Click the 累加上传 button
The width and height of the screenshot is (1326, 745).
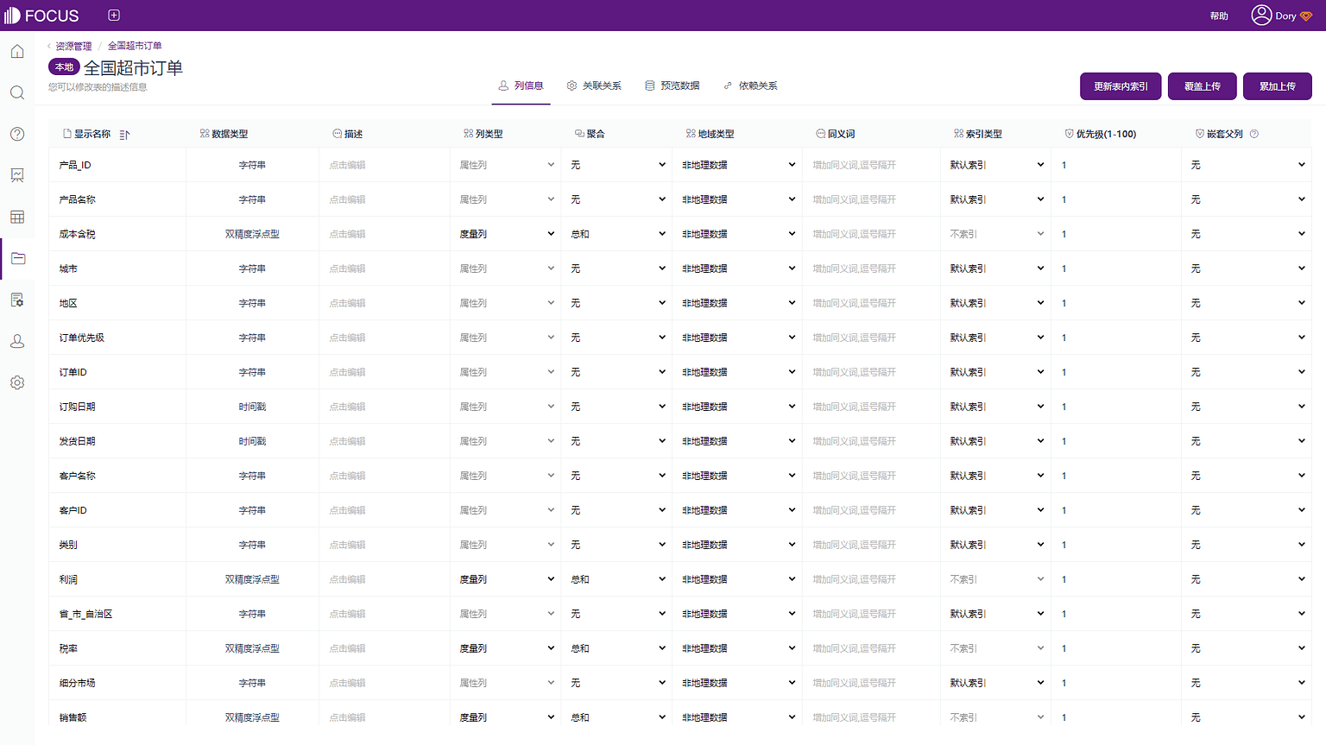(x=1277, y=86)
